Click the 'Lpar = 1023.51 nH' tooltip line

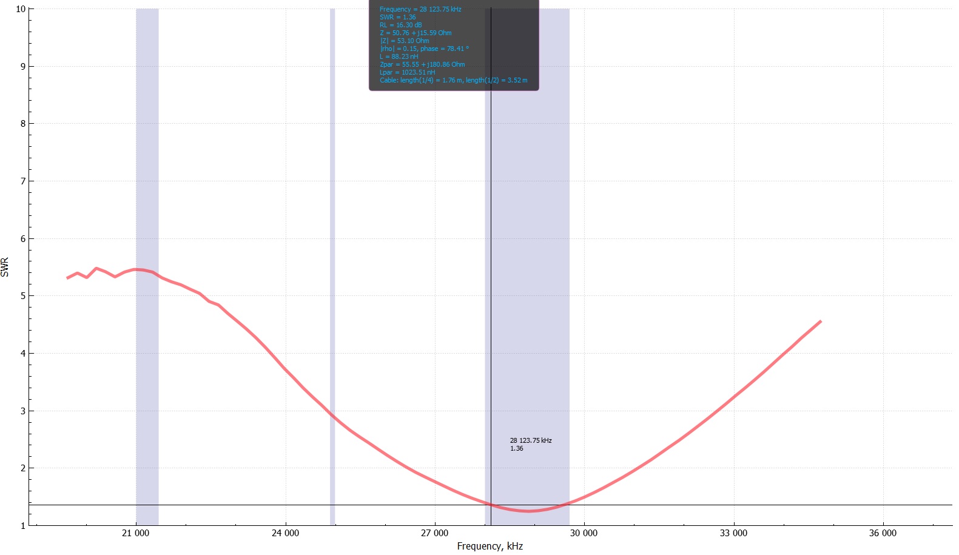click(x=408, y=72)
